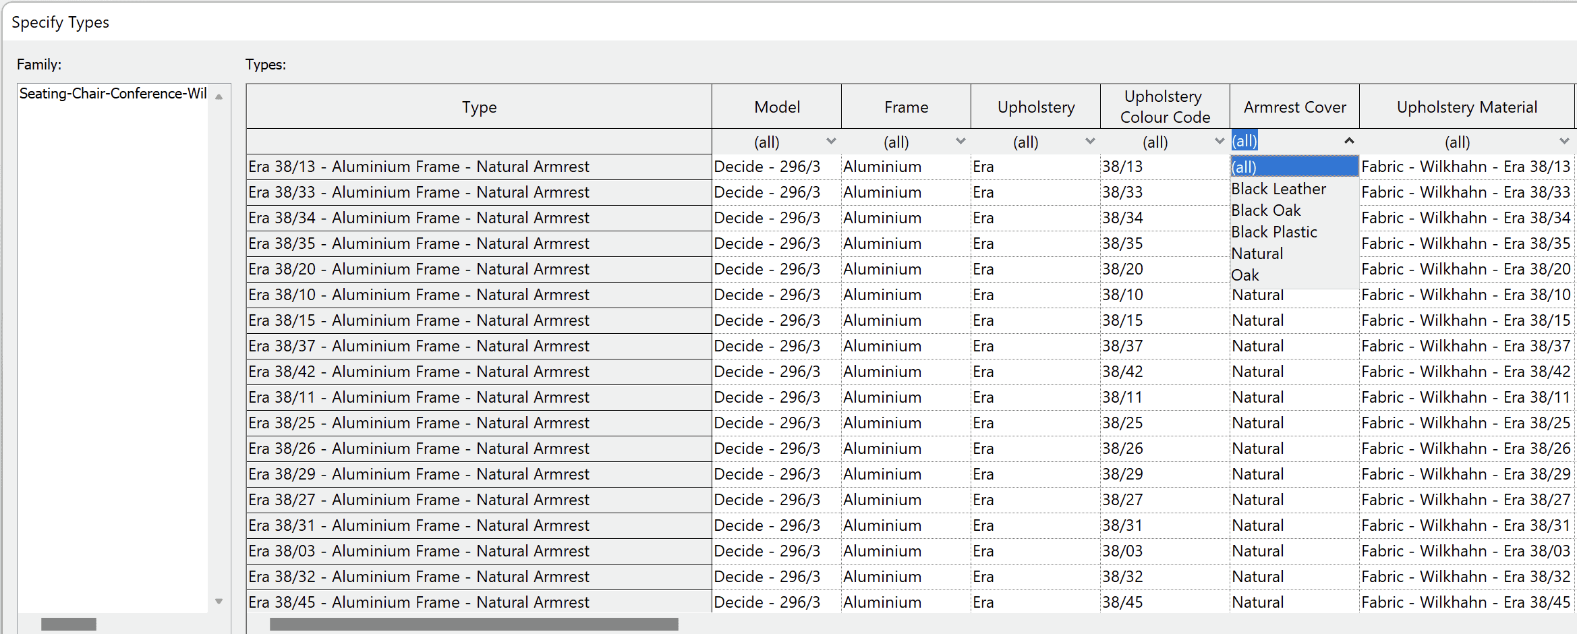Viewport: 1577px width, 634px height.
Task: Select Black Leather in the Armrest Cover list
Action: (1278, 189)
